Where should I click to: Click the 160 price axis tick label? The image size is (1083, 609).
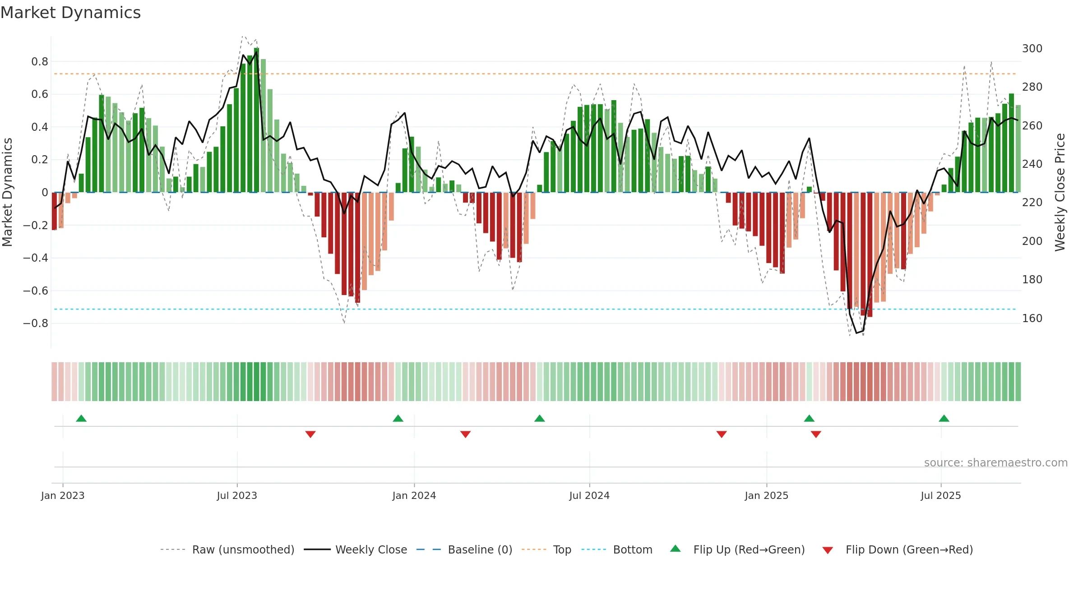coord(1032,318)
